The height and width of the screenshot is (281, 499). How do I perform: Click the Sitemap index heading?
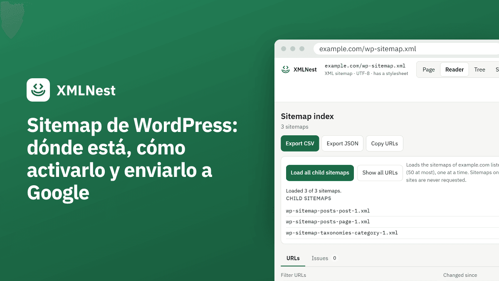coord(307,117)
